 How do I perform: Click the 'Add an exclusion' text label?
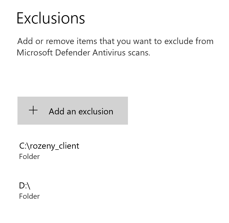(x=81, y=111)
